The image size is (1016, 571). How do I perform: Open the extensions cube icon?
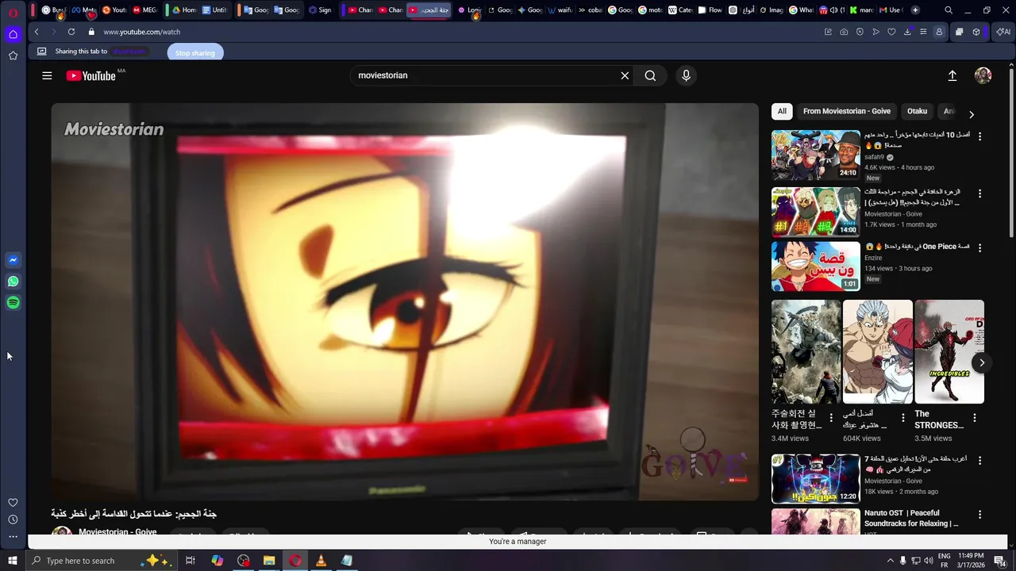[976, 32]
